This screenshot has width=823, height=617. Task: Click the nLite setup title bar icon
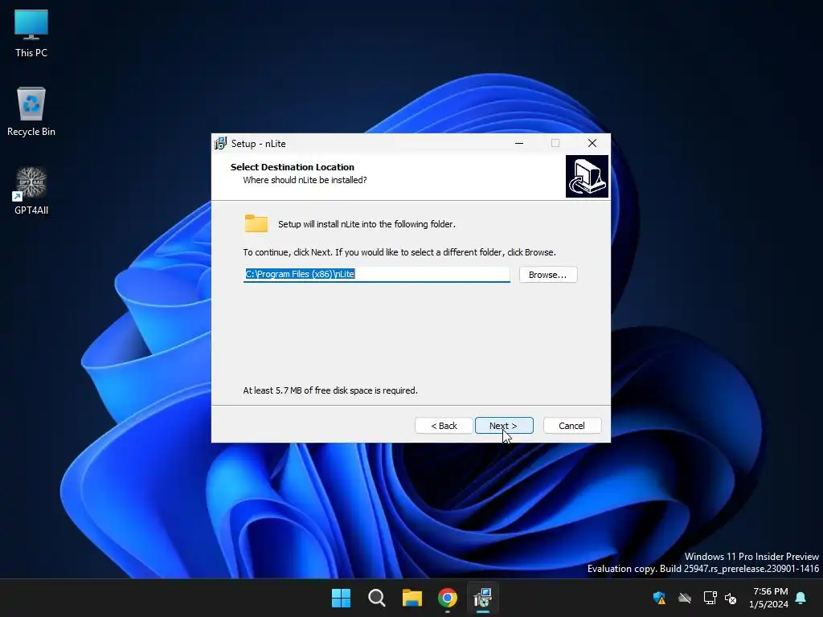click(x=220, y=143)
